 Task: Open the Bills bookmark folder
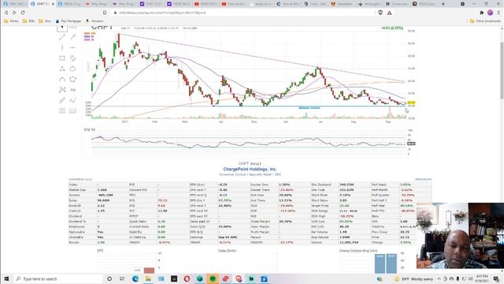click(28, 21)
